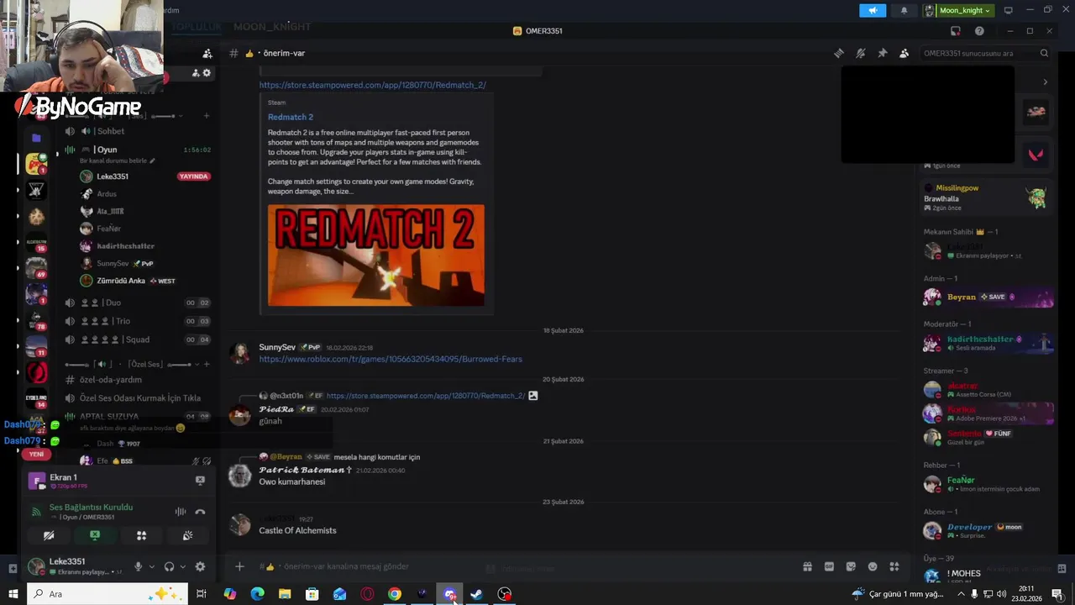Viewport: 1075px width, 605px height.
Task: Open user settings gear
Action: pos(200,566)
